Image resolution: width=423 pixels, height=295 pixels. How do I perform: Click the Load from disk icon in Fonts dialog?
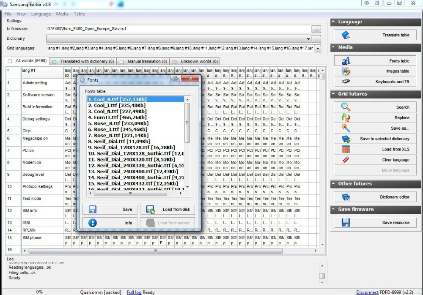(150, 209)
